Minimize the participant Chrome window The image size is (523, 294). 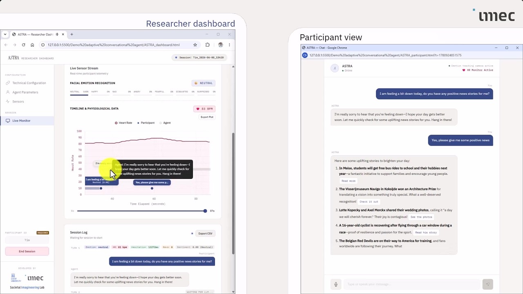(x=496, y=48)
